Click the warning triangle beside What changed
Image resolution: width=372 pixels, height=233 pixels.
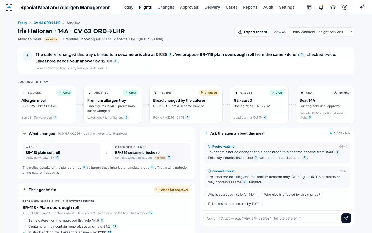tap(25, 134)
